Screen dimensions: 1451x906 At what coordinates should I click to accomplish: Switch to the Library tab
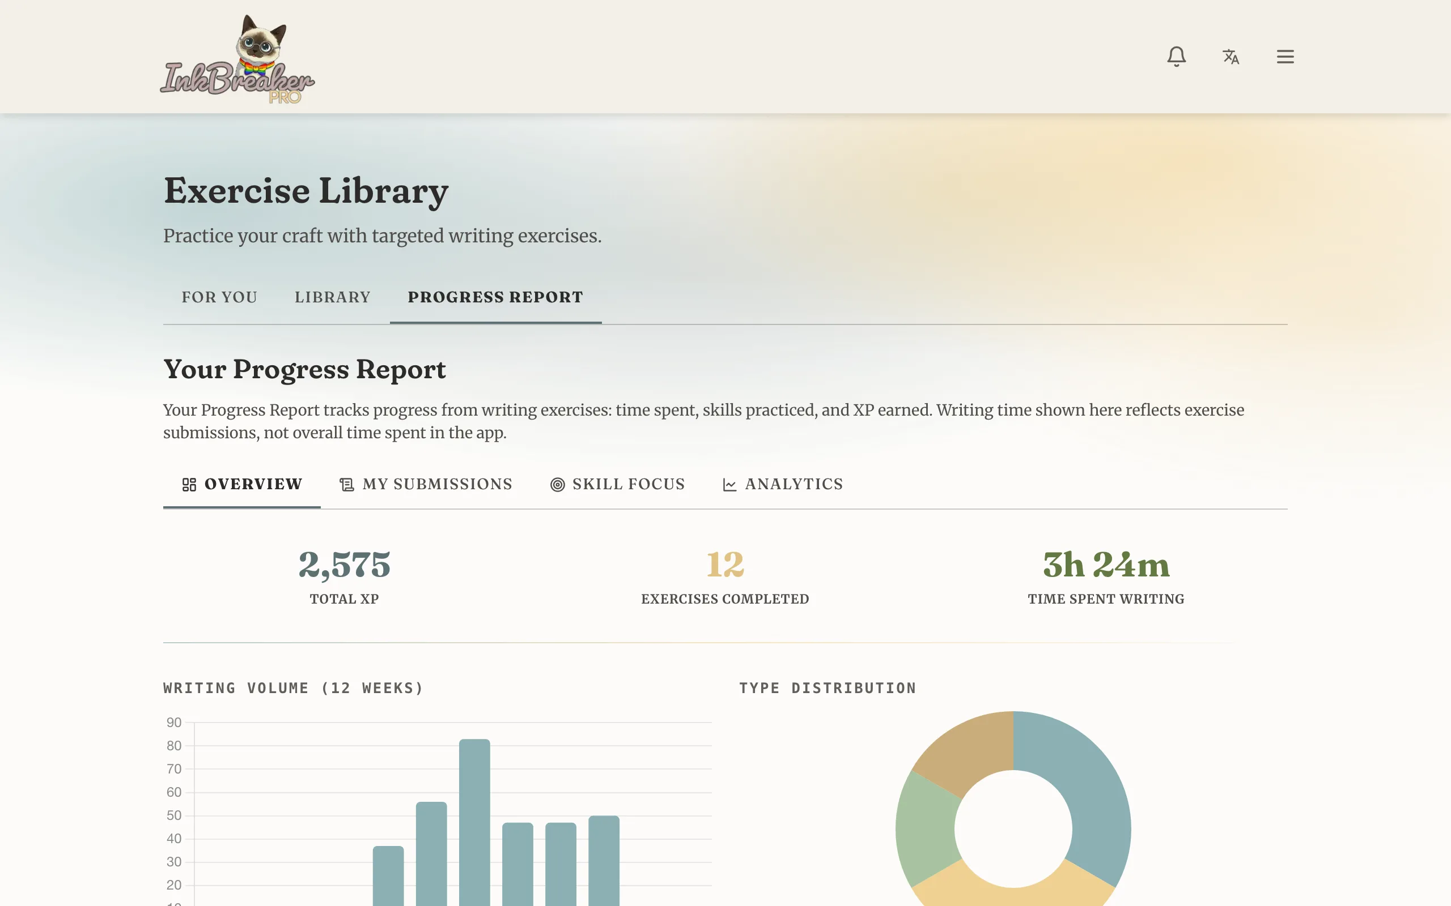point(333,297)
